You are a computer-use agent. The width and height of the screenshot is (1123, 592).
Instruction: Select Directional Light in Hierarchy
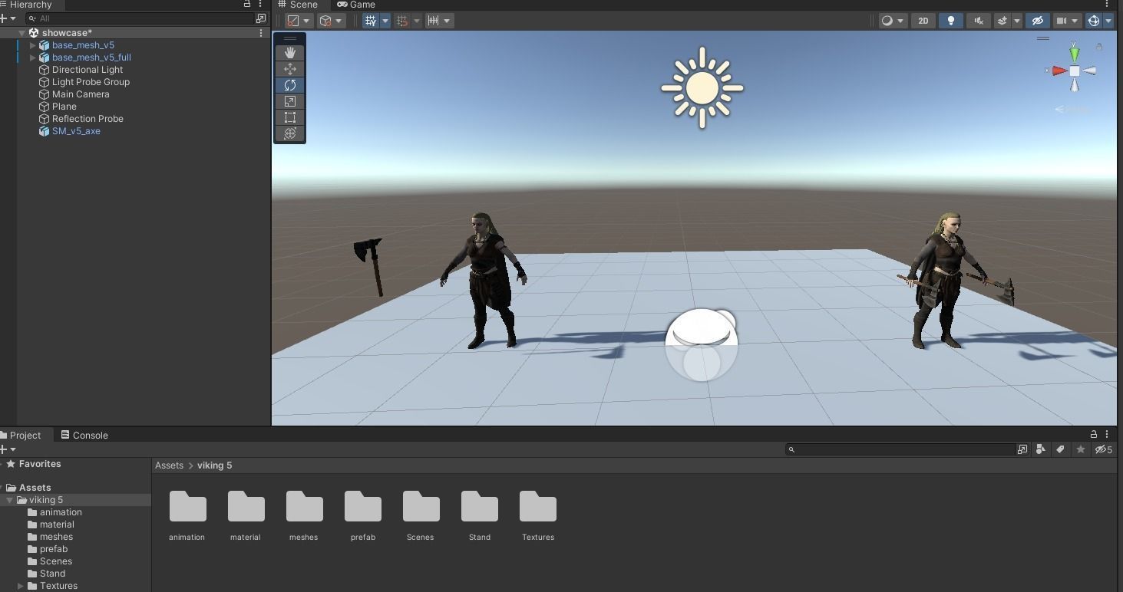coord(88,70)
